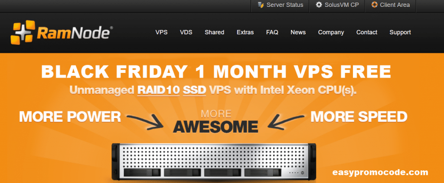The width and height of the screenshot is (444, 183).
Task: Click the Black Friday 1 Month VPS Free headline
Action: (216, 72)
